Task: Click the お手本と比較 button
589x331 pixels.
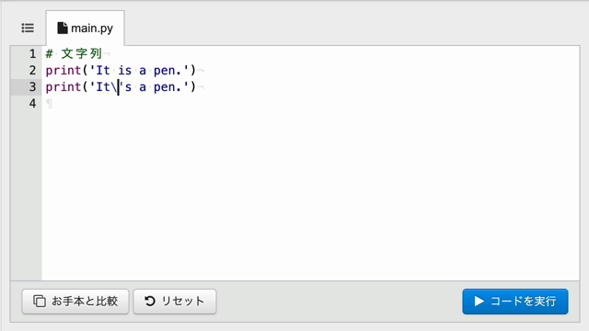Action: (75, 302)
